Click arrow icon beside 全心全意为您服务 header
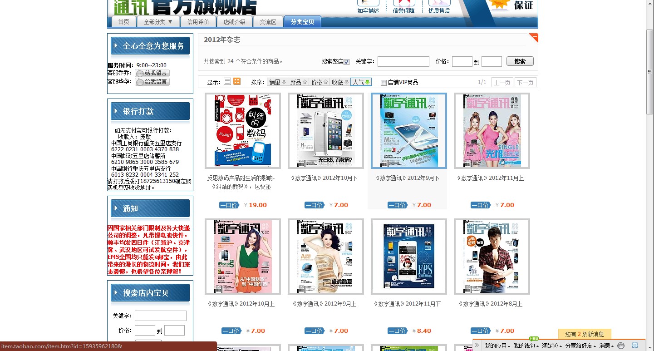Image resolution: width=654 pixels, height=351 pixels. pos(115,46)
